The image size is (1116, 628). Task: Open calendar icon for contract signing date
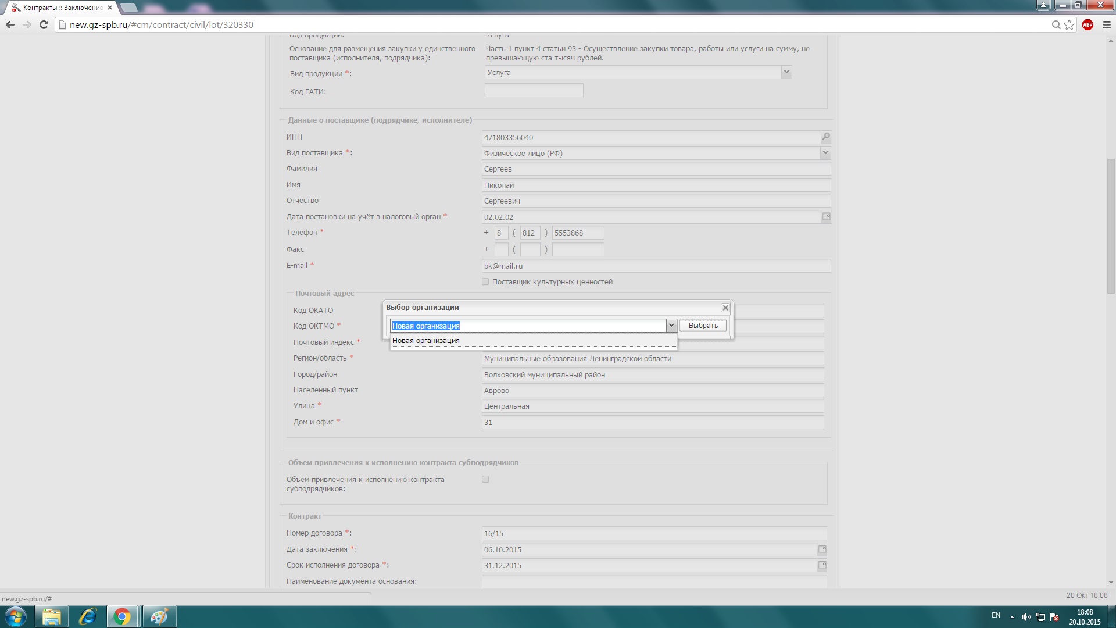click(822, 549)
